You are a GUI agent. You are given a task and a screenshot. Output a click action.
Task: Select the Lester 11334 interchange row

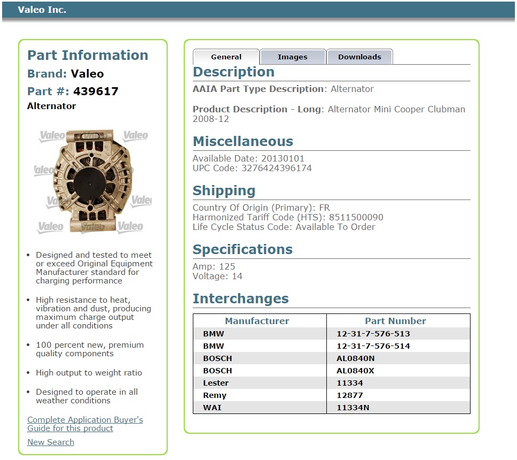coord(331,383)
